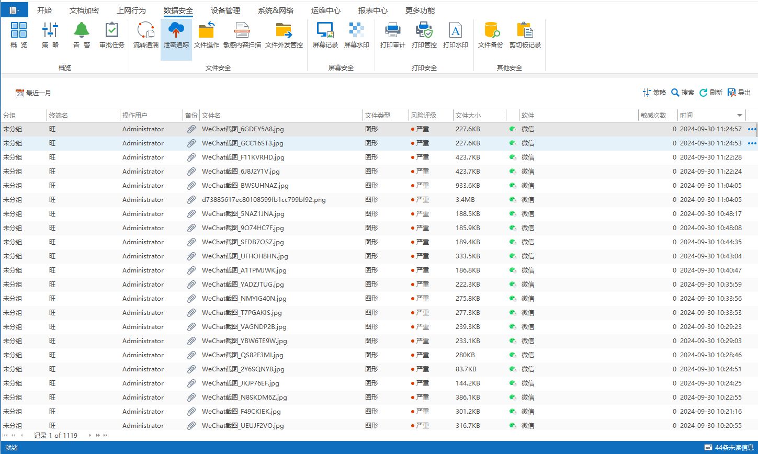This screenshot has height=454, width=758.
Task: Open 审批任务 approval task icon
Action: pyautogui.click(x=112, y=36)
